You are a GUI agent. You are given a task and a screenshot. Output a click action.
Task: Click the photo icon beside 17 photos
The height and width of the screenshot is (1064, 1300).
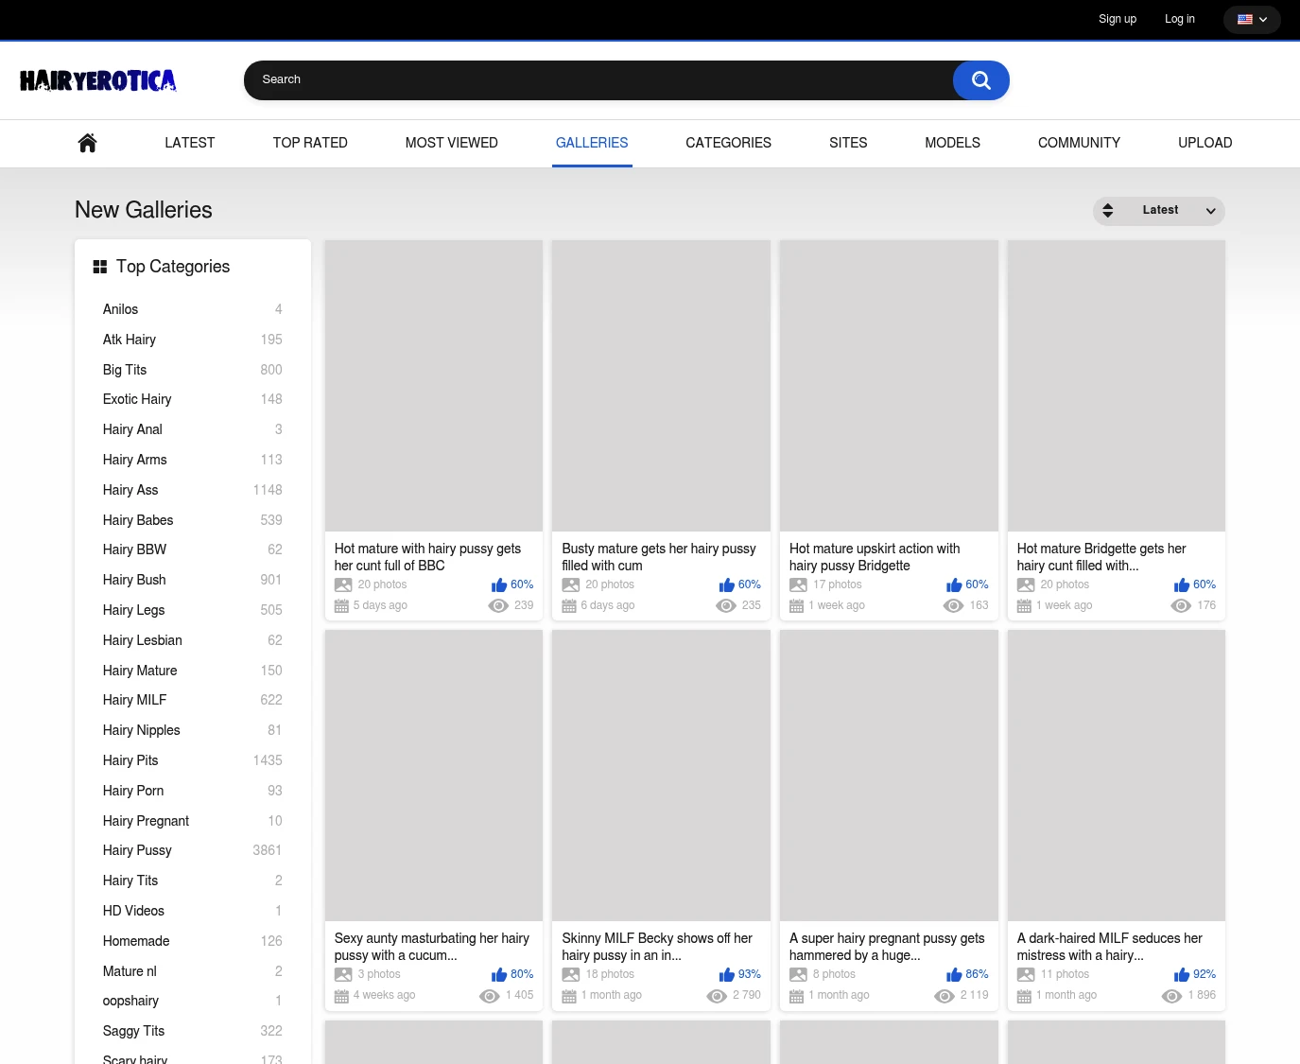tap(798, 585)
